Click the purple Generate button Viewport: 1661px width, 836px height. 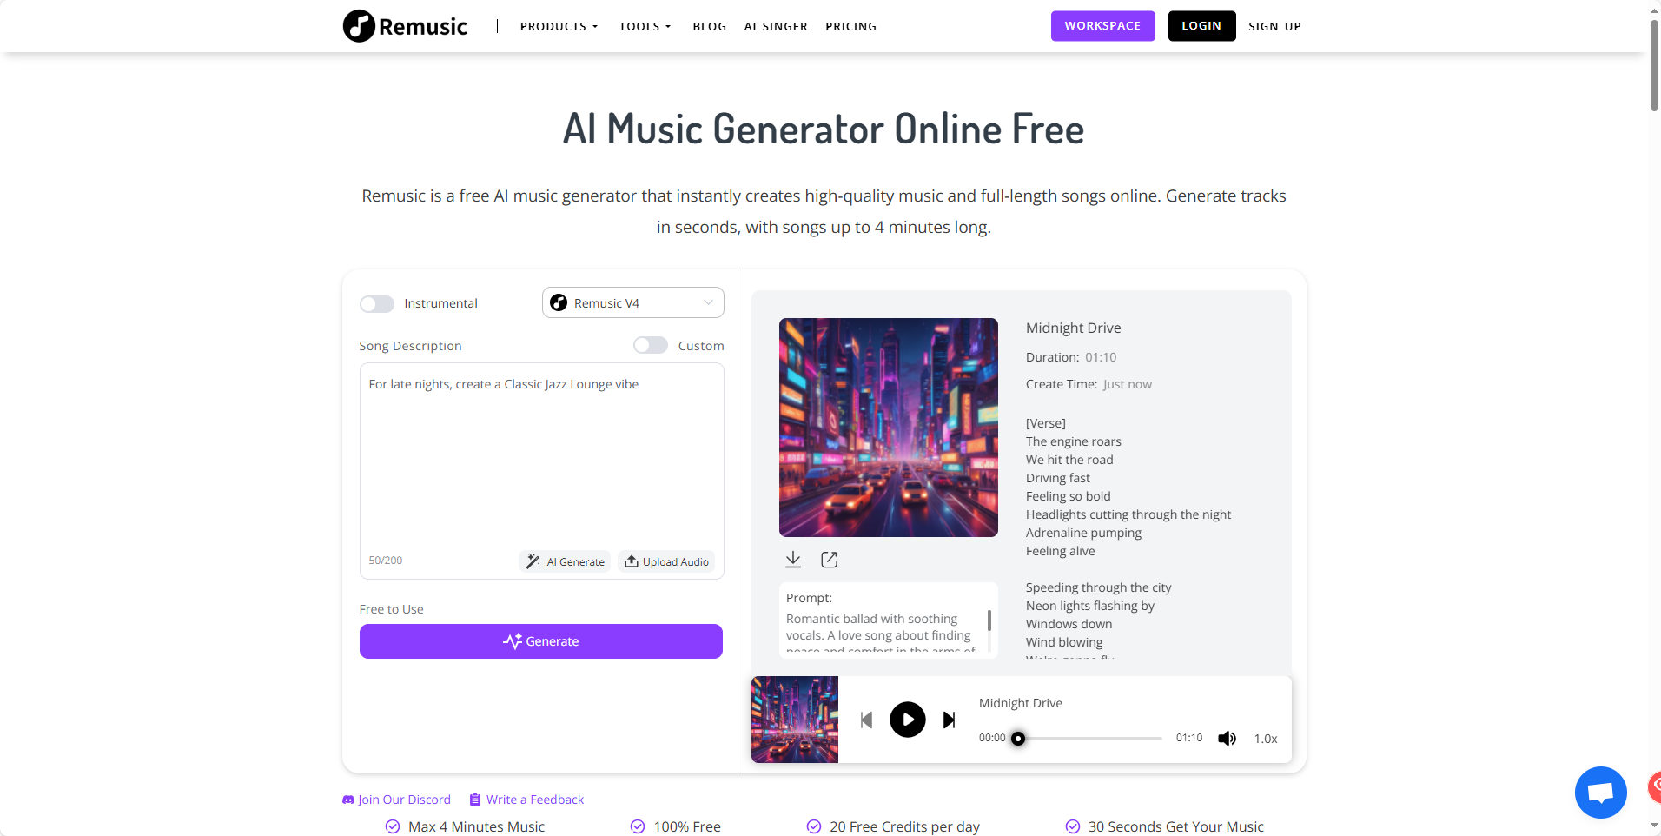point(541,641)
